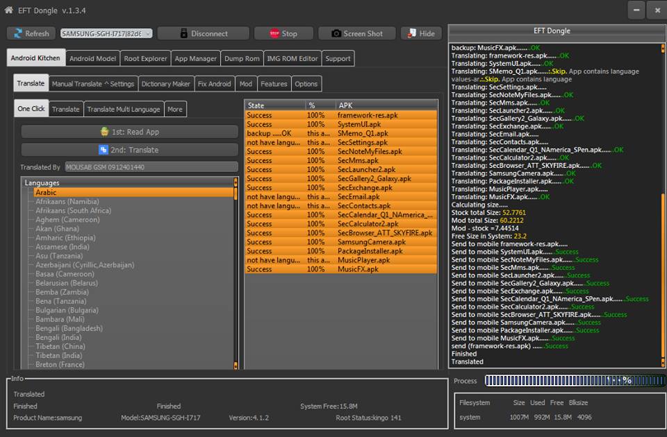Click the Refresh button
This screenshot has width=667, height=437.
[31, 33]
